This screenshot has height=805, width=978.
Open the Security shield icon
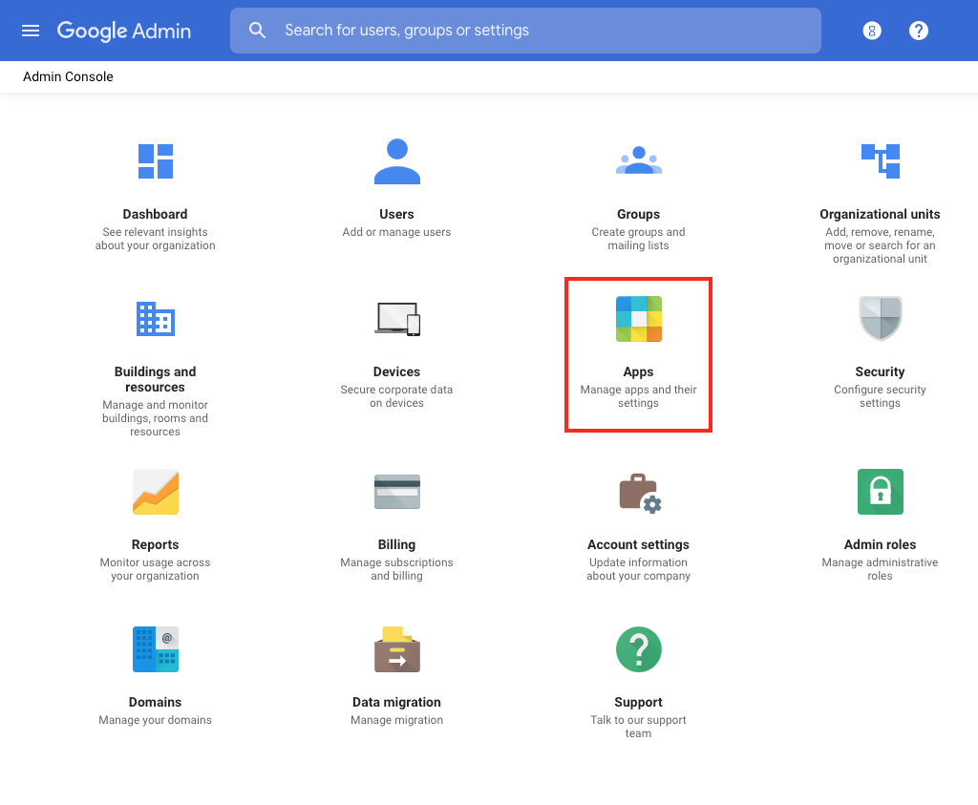tap(880, 319)
